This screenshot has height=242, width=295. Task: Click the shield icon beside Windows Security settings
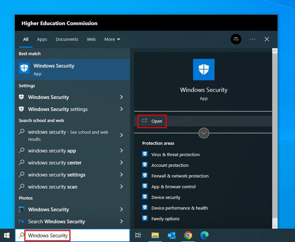(x=21, y=109)
